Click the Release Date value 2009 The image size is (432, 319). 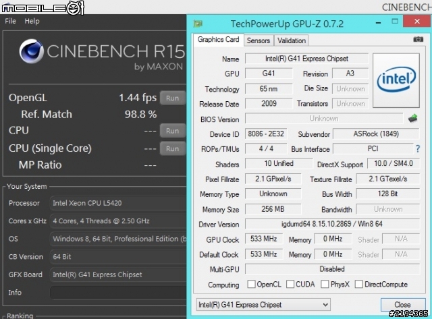tap(269, 104)
